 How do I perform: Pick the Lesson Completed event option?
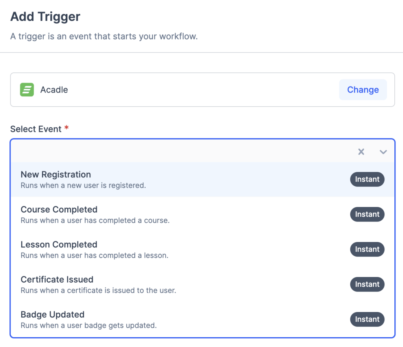pyautogui.click(x=59, y=245)
